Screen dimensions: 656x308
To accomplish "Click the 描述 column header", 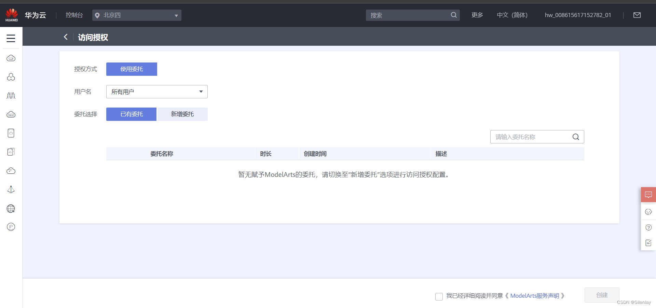I will pyautogui.click(x=441, y=154).
